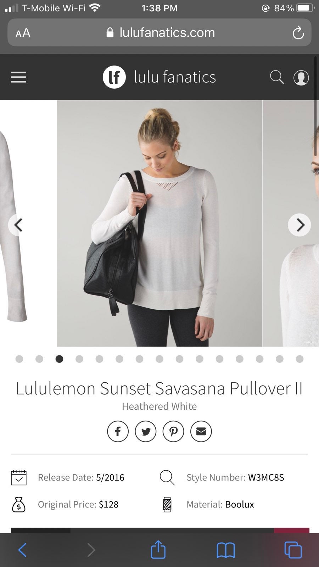319x567 pixels.
Task: Open the hamburger navigation menu
Action: point(18,77)
